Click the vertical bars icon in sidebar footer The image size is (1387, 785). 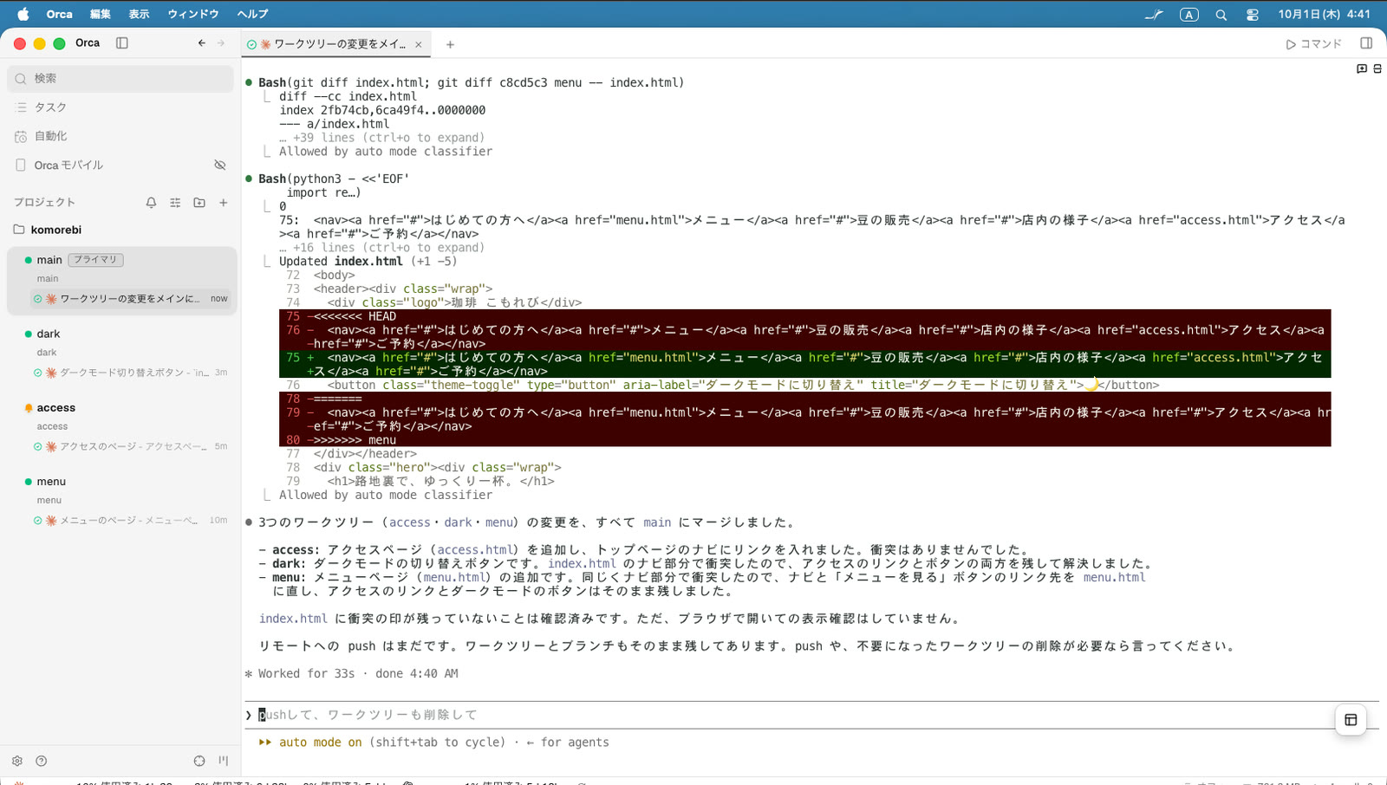[x=224, y=761]
